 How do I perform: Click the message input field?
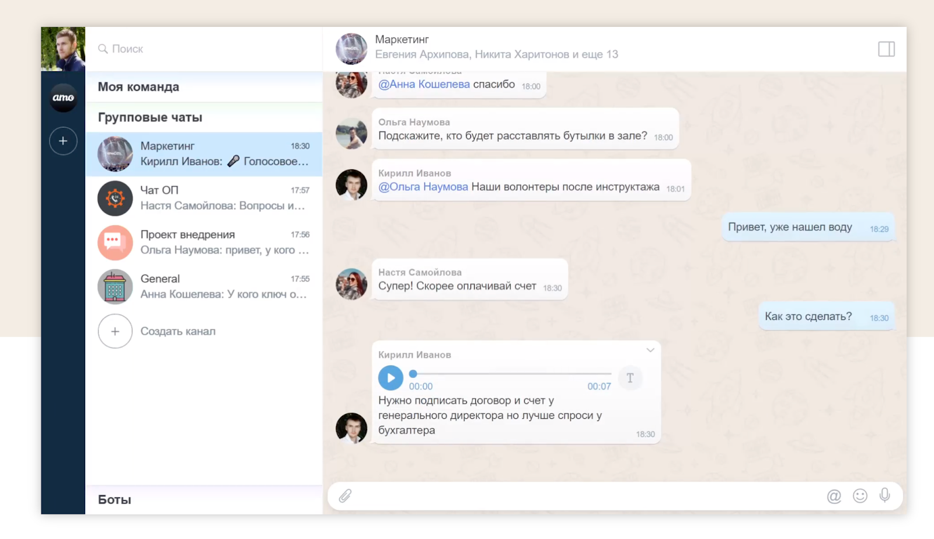584,496
